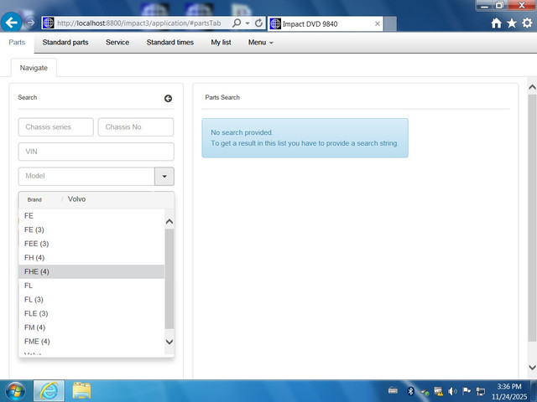
Task: Open the browser home icon
Action: tap(496, 23)
